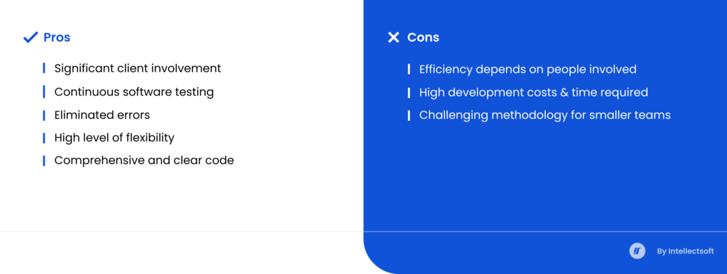Select 'High development costs & time required'

[534, 93]
